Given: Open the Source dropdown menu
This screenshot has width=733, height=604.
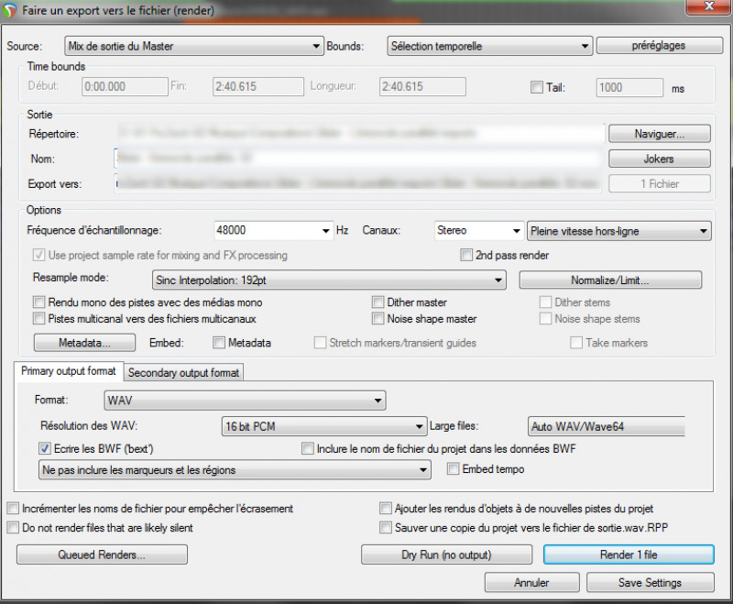Looking at the screenshot, I should click(x=194, y=46).
